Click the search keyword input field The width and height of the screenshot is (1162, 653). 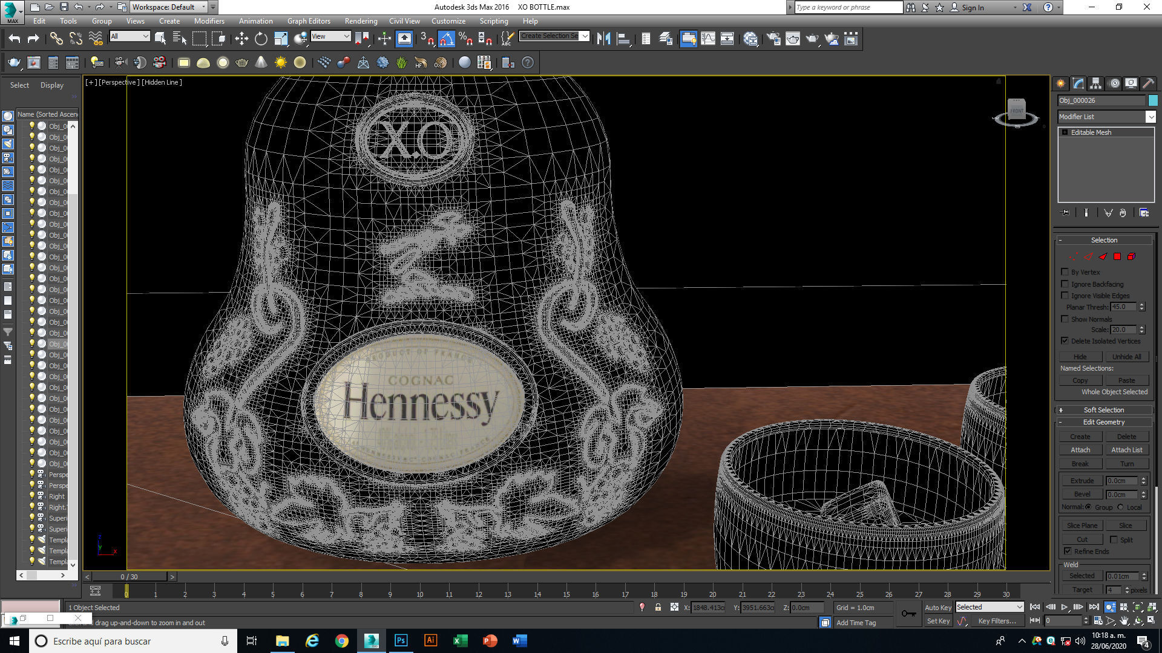[849, 7]
